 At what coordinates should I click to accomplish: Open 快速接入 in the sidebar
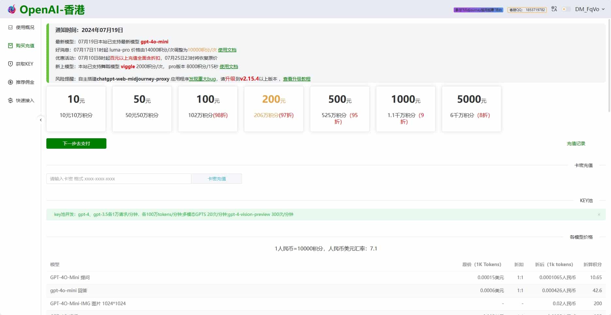21,100
